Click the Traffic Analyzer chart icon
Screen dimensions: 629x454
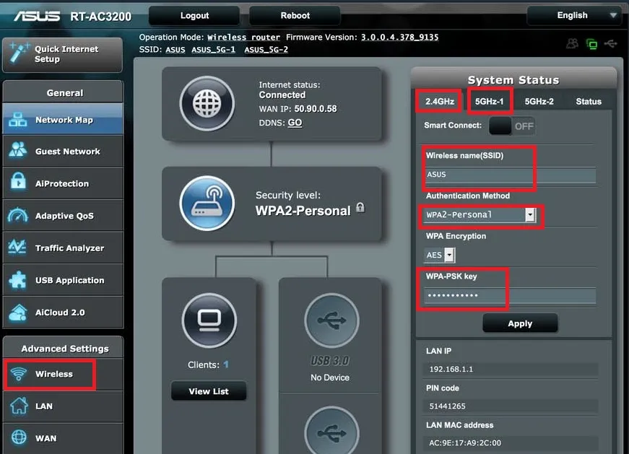pyautogui.click(x=17, y=246)
